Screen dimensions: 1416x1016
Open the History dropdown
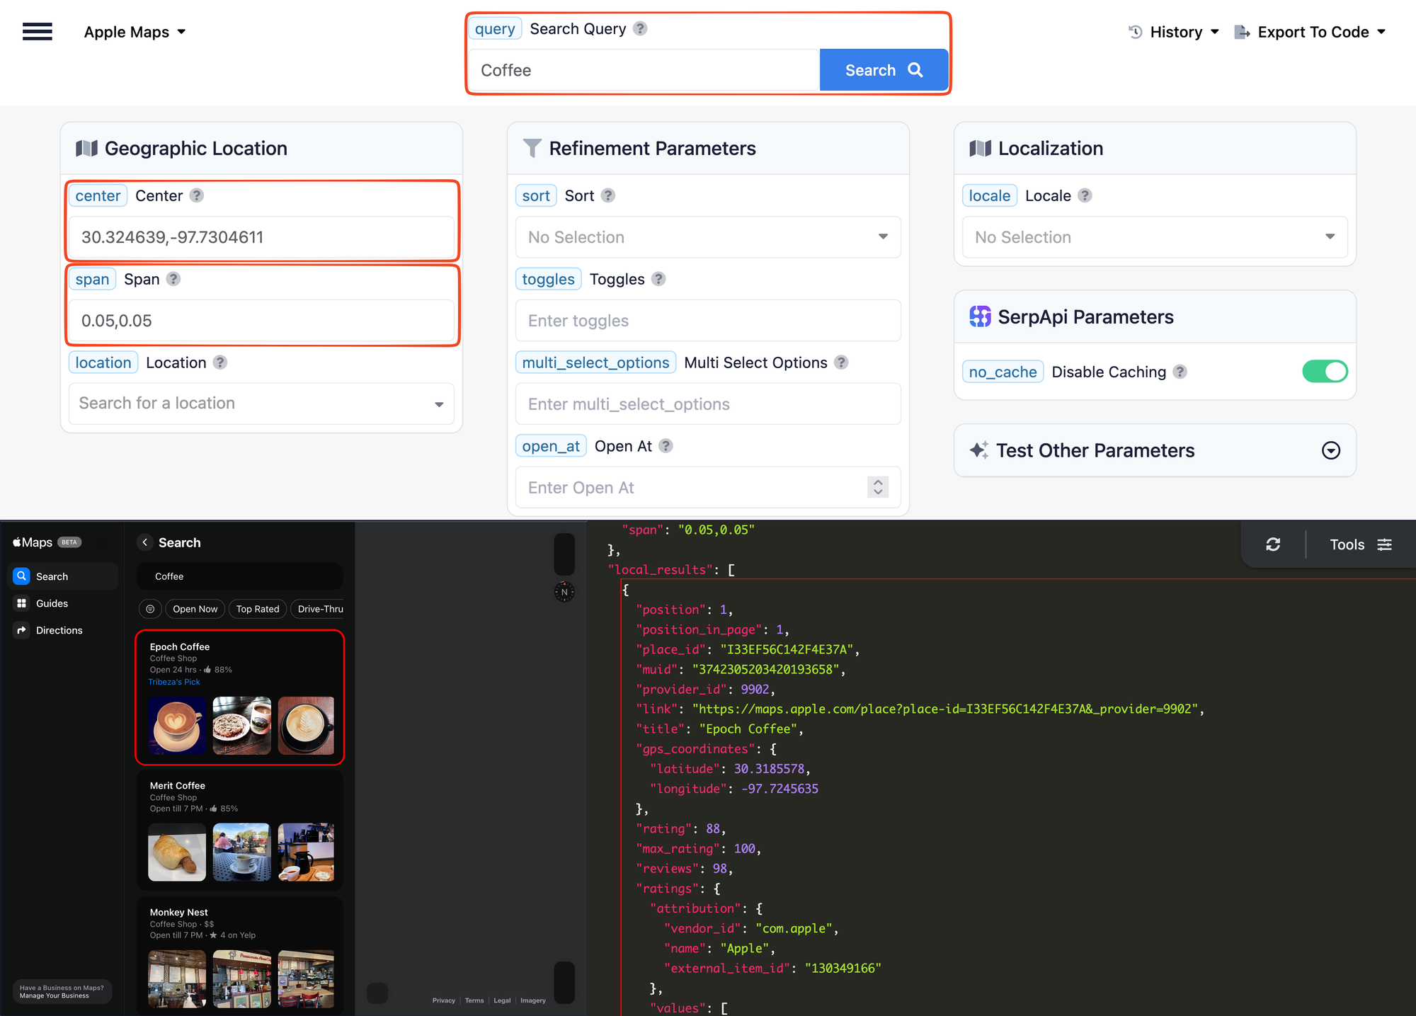(x=1174, y=32)
